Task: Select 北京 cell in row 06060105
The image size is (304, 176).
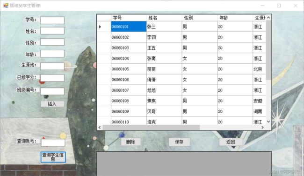Action: (x=259, y=69)
